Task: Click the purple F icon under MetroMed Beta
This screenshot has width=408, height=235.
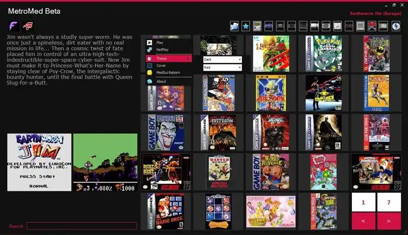Action: pyautogui.click(x=13, y=26)
